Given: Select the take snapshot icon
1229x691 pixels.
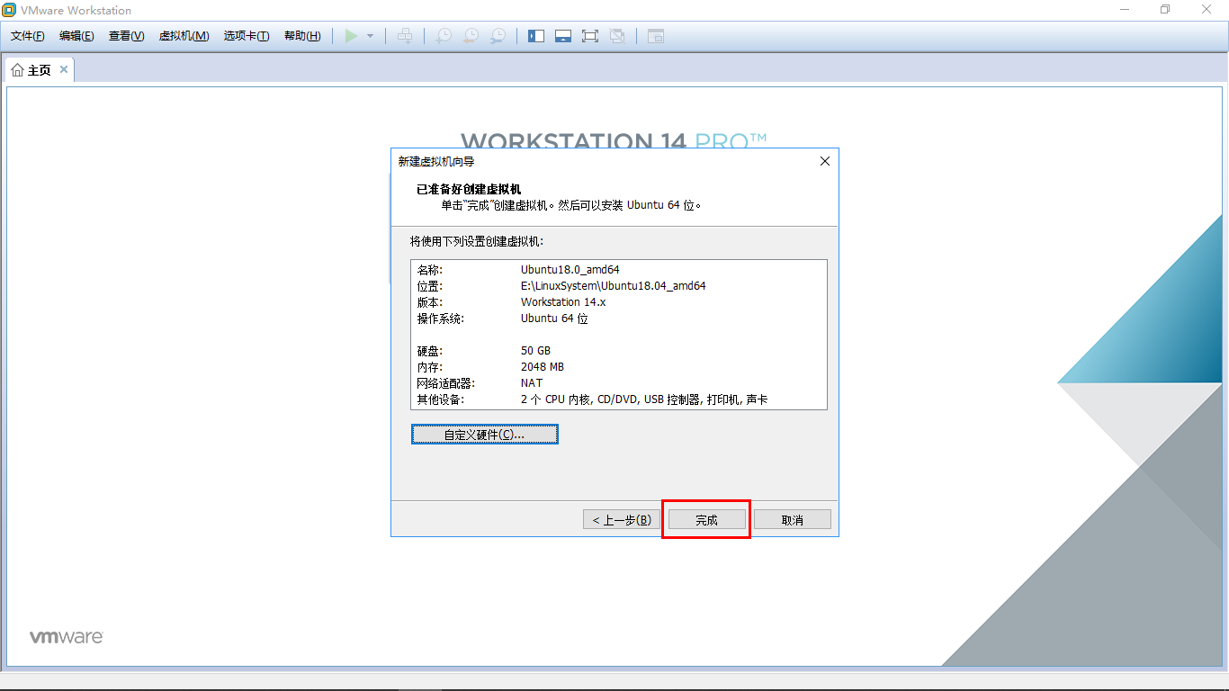Looking at the screenshot, I should pyautogui.click(x=443, y=36).
